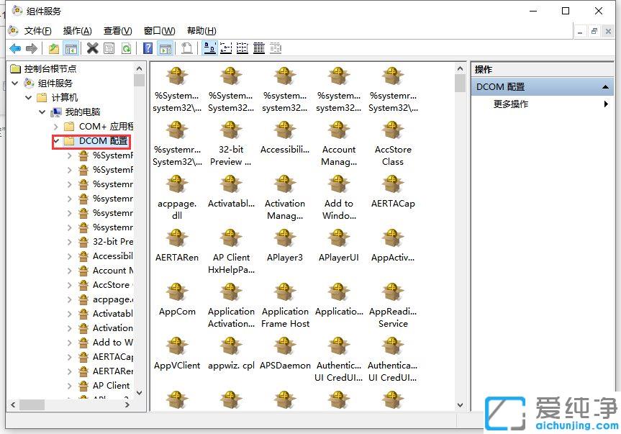Click tree pane horizontal scroll right arrow

[127, 404]
